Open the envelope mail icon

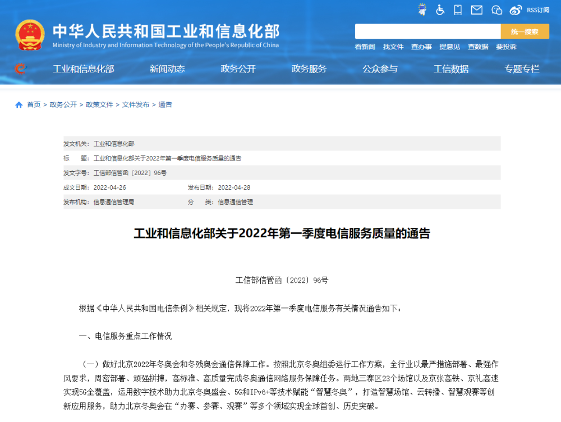click(476, 10)
